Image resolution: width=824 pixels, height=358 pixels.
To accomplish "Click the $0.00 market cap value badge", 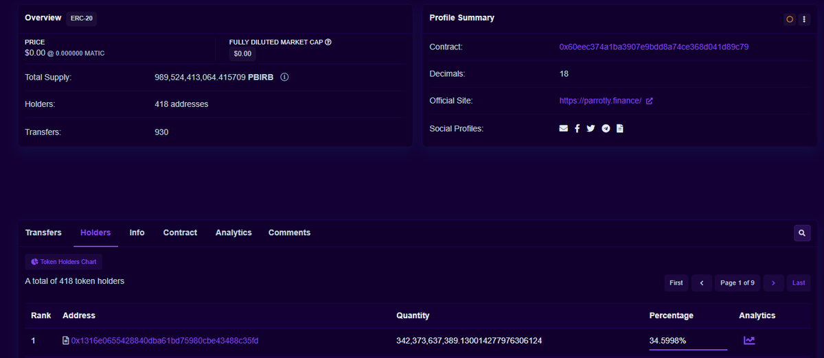I will tap(242, 53).
